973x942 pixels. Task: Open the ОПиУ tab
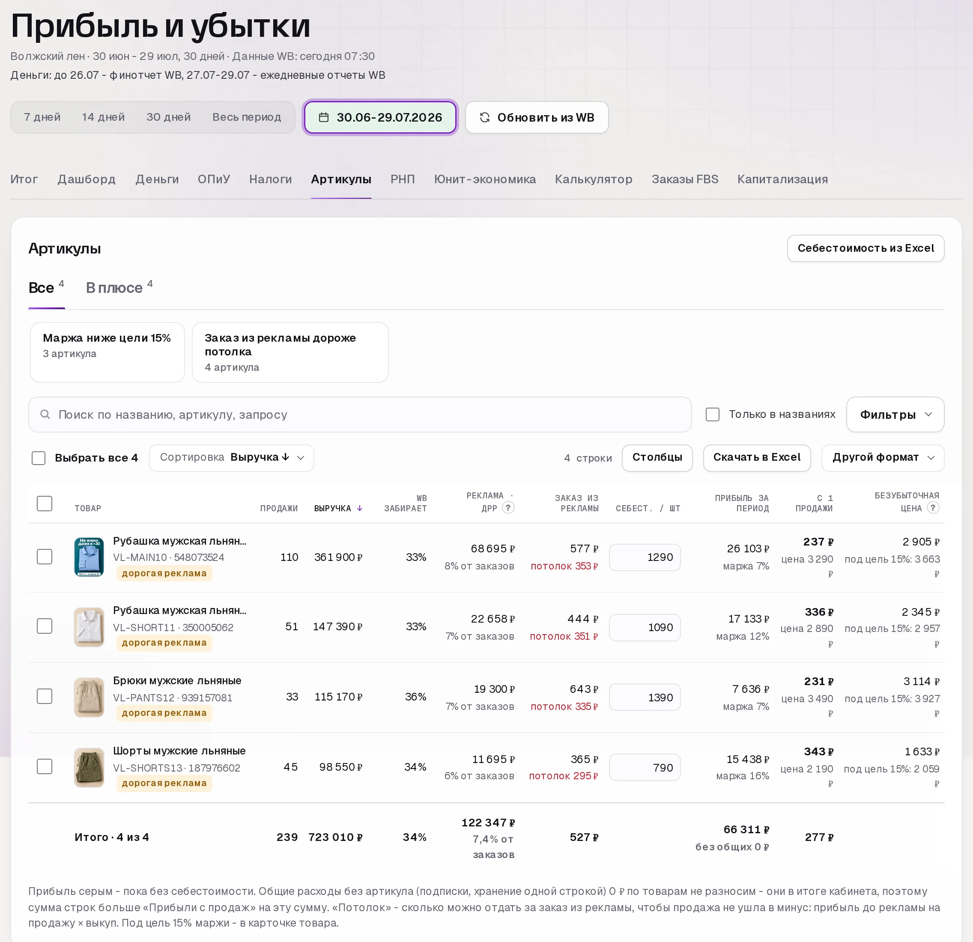[x=214, y=179]
